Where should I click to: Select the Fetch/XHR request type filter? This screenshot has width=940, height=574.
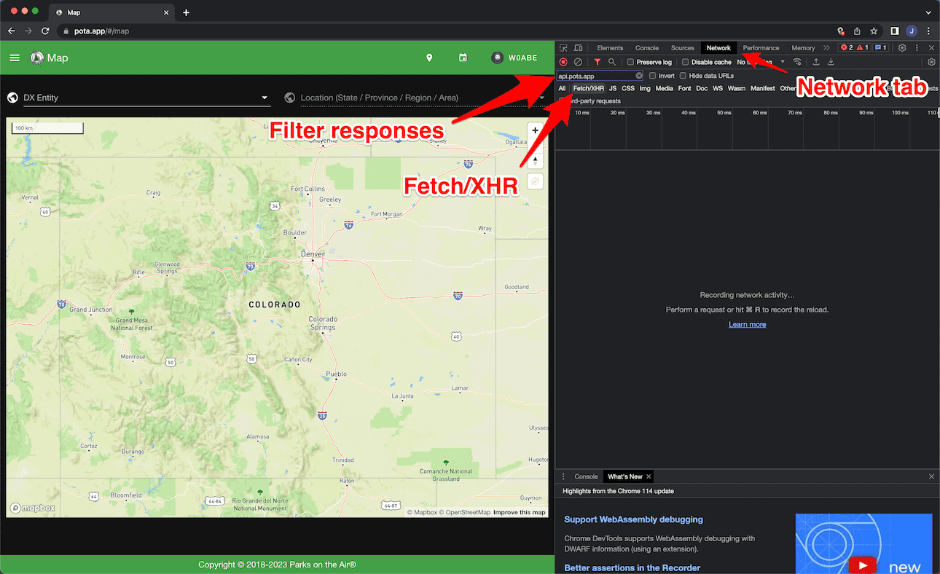(x=589, y=89)
